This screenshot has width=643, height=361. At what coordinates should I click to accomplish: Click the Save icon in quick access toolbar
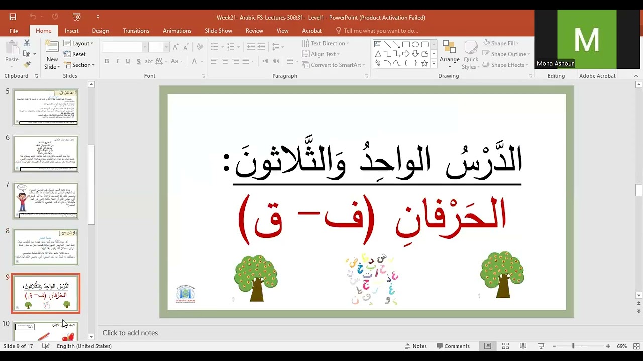point(13,17)
